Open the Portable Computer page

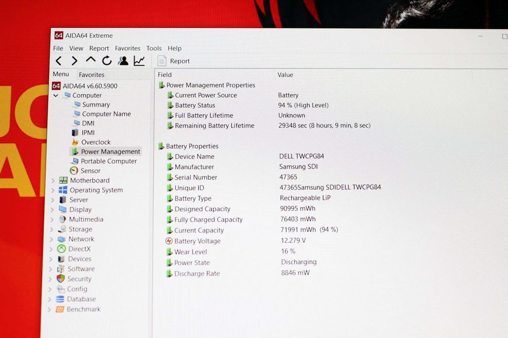pyautogui.click(x=104, y=161)
